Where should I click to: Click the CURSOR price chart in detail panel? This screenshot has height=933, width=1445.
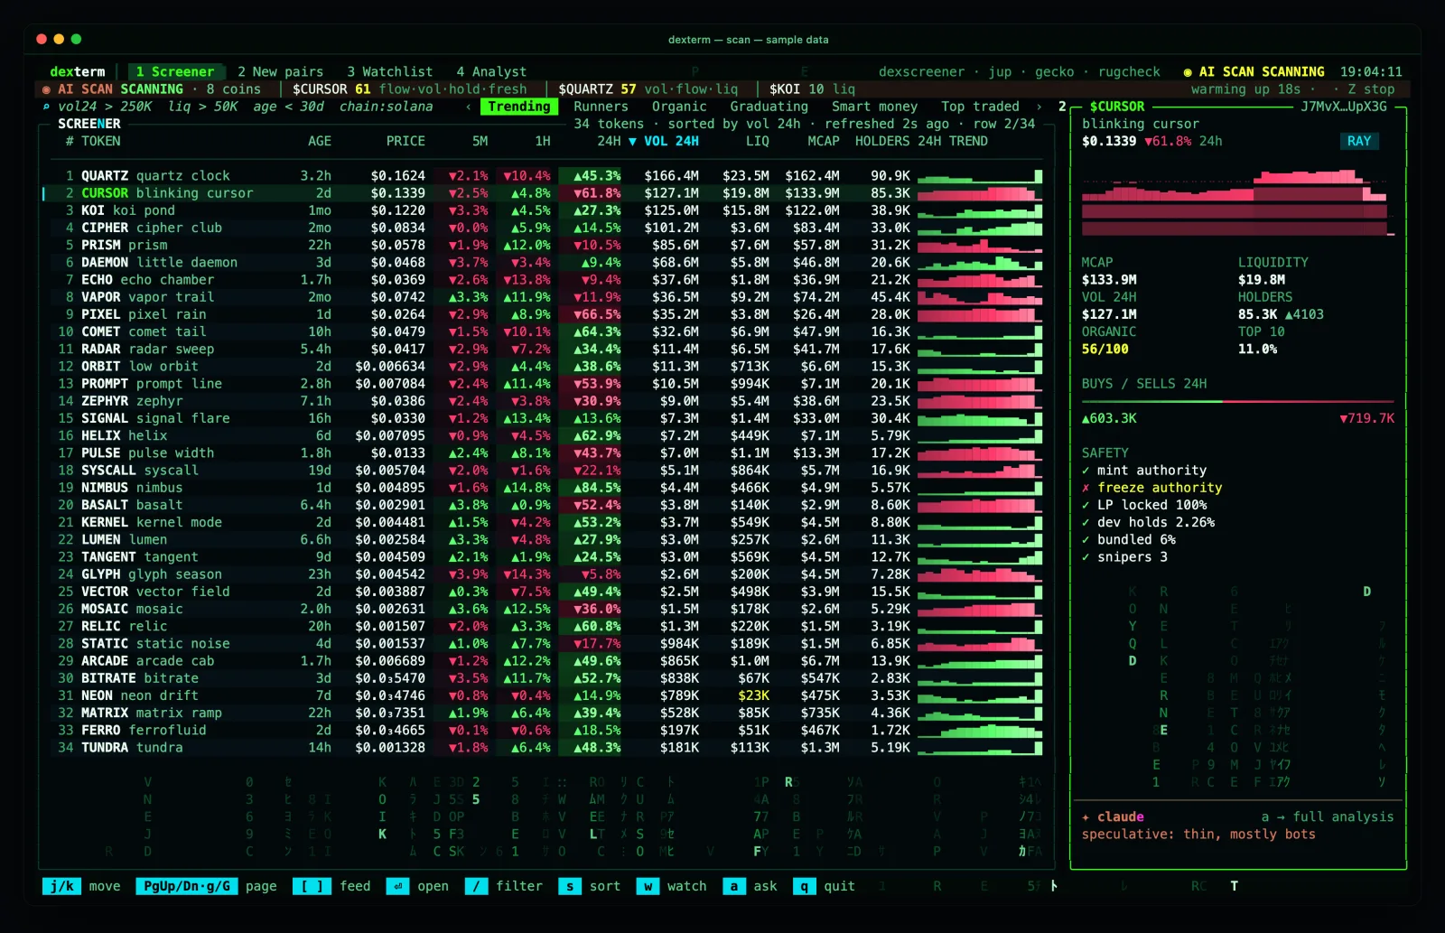1238,203
